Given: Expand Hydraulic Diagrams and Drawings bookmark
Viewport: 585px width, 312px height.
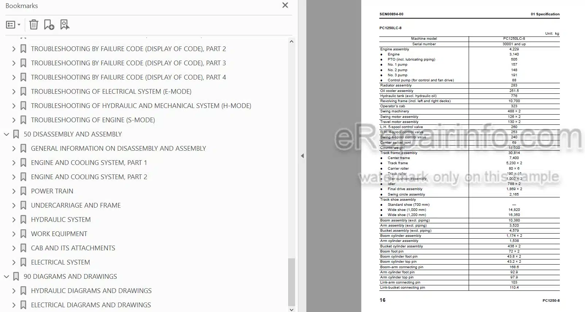Looking at the screenshot, I should pyautogui.click(x=14, y=291).
